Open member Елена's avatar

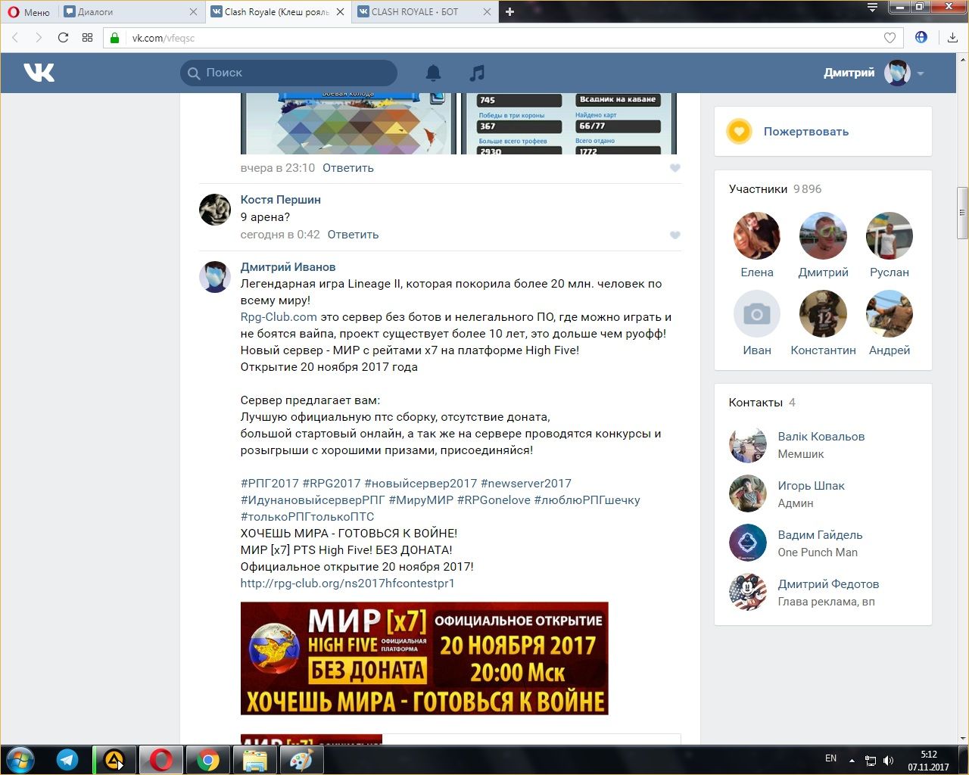(x=757, y=236)
